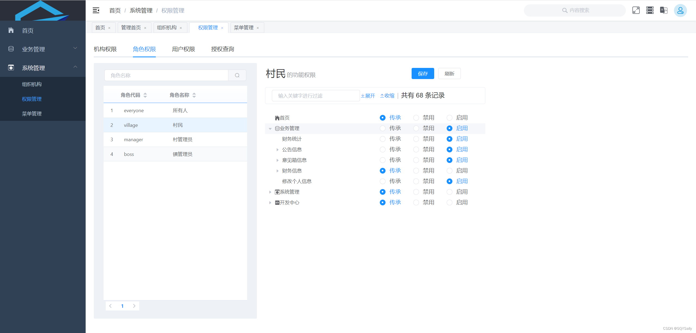Open the theme layout icon in top bar

pyautogui.click(x=650, y=10)
